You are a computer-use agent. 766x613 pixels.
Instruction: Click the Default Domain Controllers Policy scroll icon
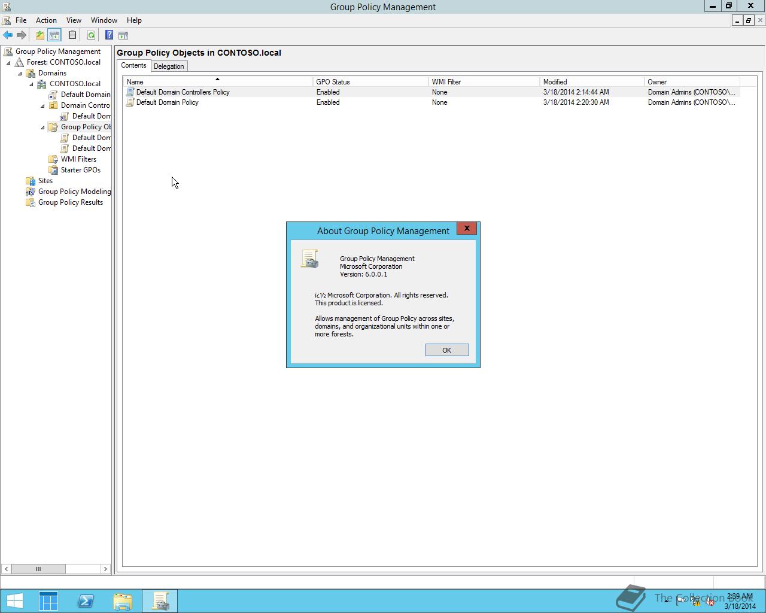(130, 92)
